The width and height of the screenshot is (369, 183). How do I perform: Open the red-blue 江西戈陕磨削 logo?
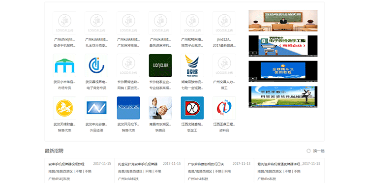(x=192, y=108)
